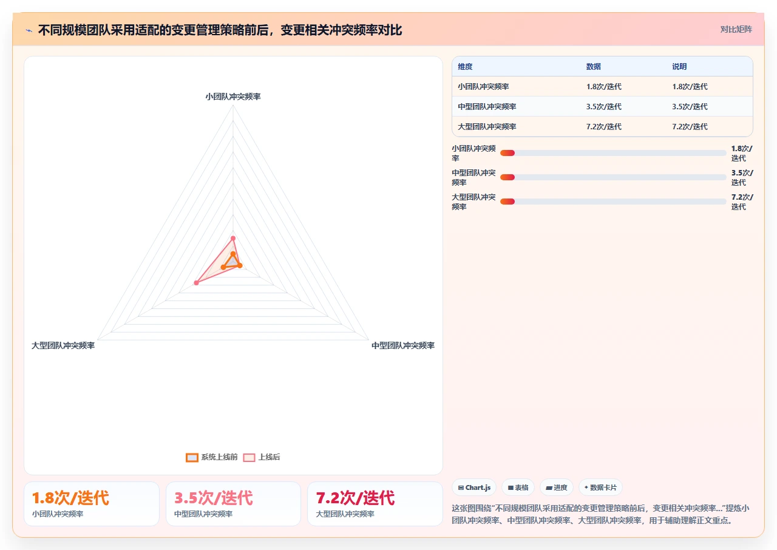The height and width of the screenshot is (550, 777).
Task: Click the 7.2次/迭代 cell in 说明 column
Action: tap(690, 127)
